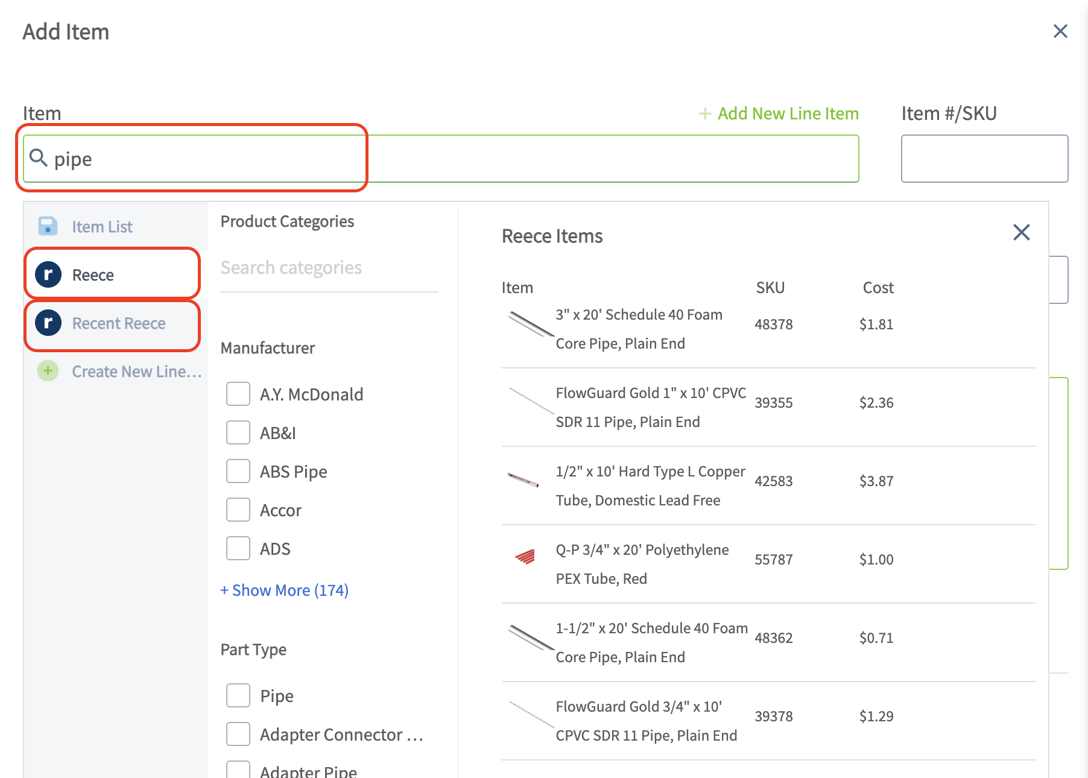Click SKU value 48378
The height and width of the screenshot is (778, 1088).
coord(774,324)
